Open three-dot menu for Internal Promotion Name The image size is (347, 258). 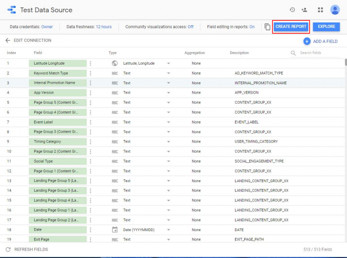pyautogui.click(x=91, y=83)
